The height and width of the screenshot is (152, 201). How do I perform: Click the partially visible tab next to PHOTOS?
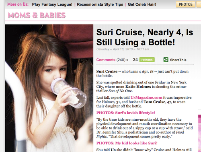pyautogui.click(x=199, y=4)
